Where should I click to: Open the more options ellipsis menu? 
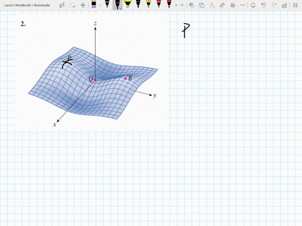243,5
